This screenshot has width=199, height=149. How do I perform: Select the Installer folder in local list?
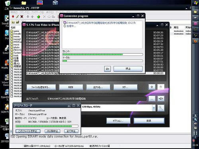point(16,34)
